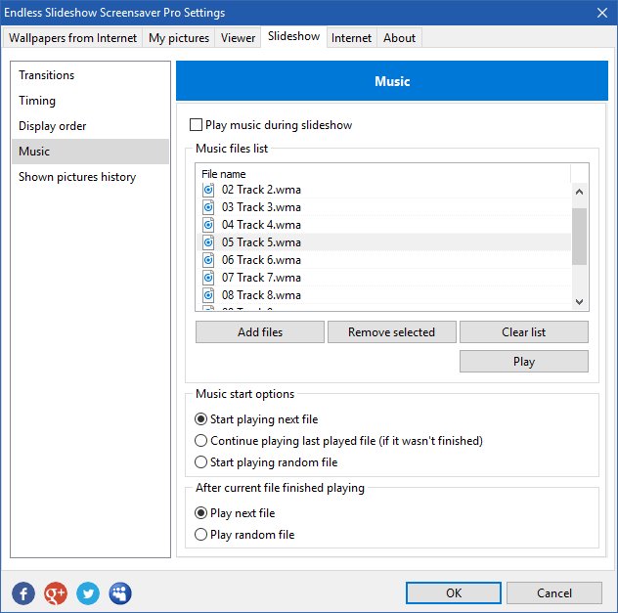Open the About tab
618x613 pixels.
pyautogui.click(x=399, y=38)
